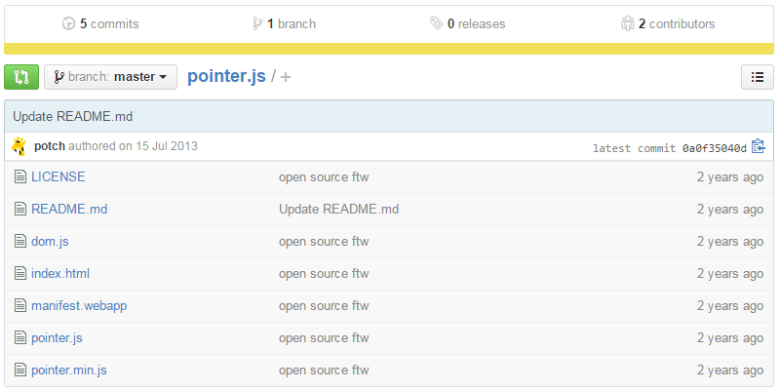Click the plus to create new file

tap(286, 77)
